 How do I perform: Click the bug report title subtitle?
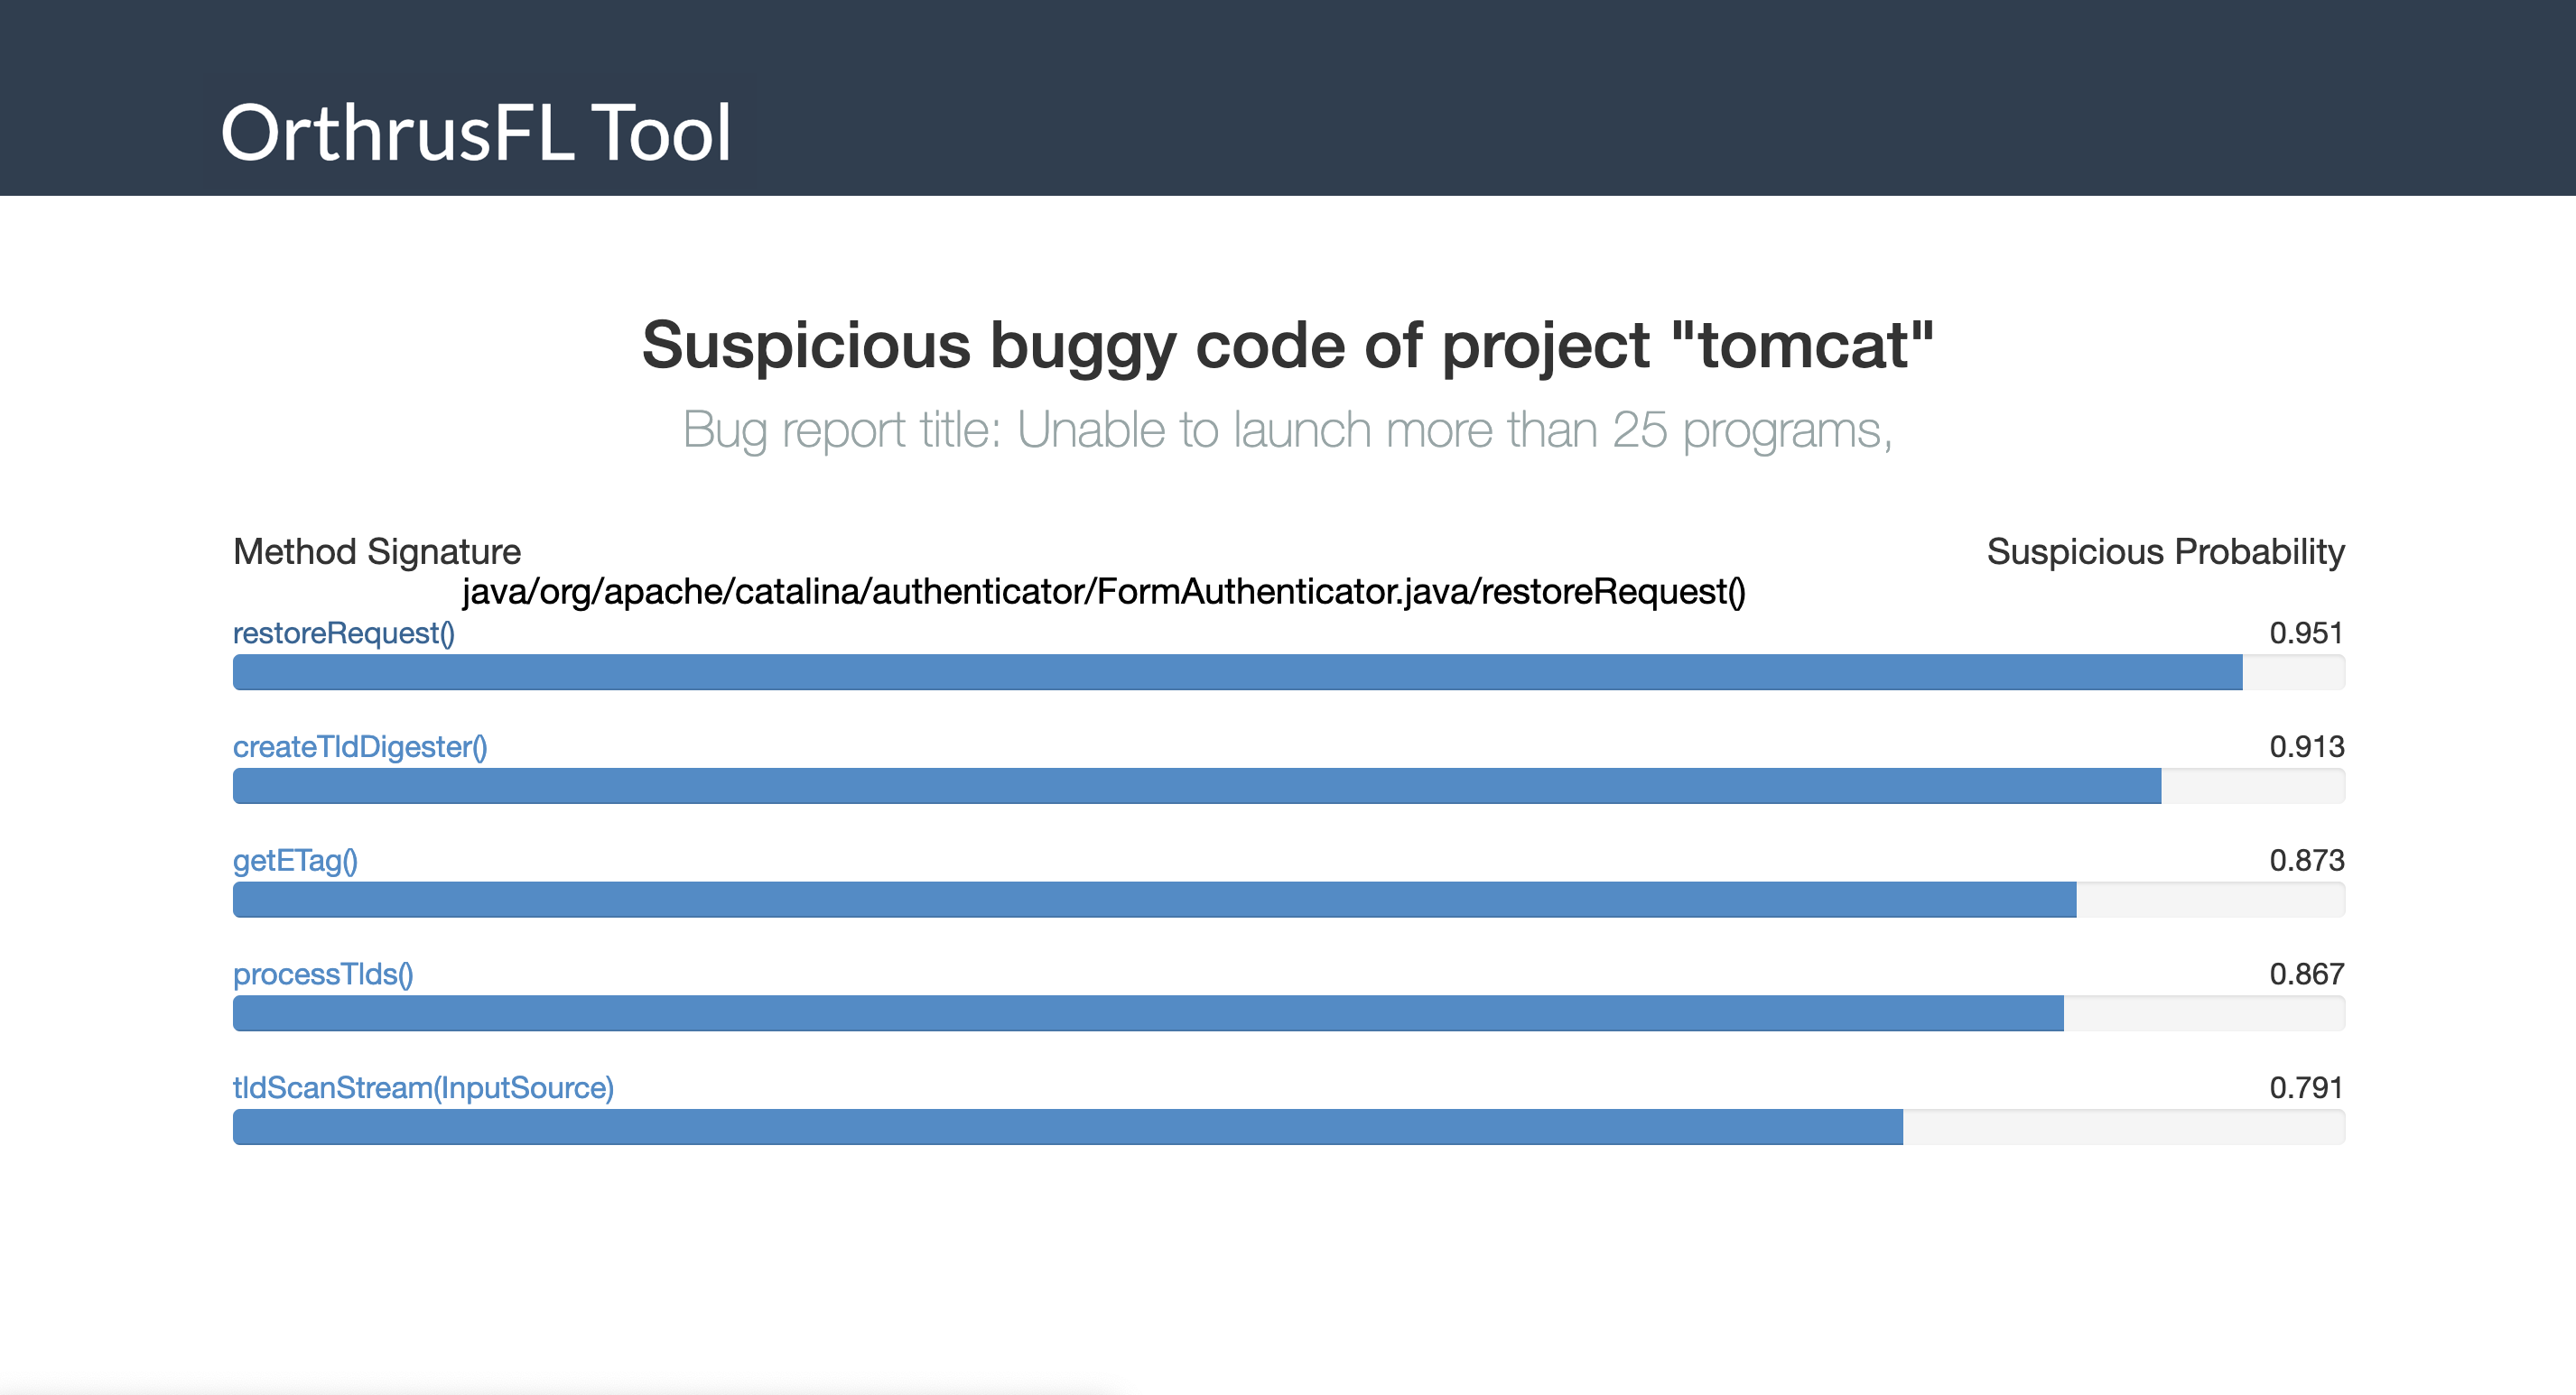click(1287, 430)
